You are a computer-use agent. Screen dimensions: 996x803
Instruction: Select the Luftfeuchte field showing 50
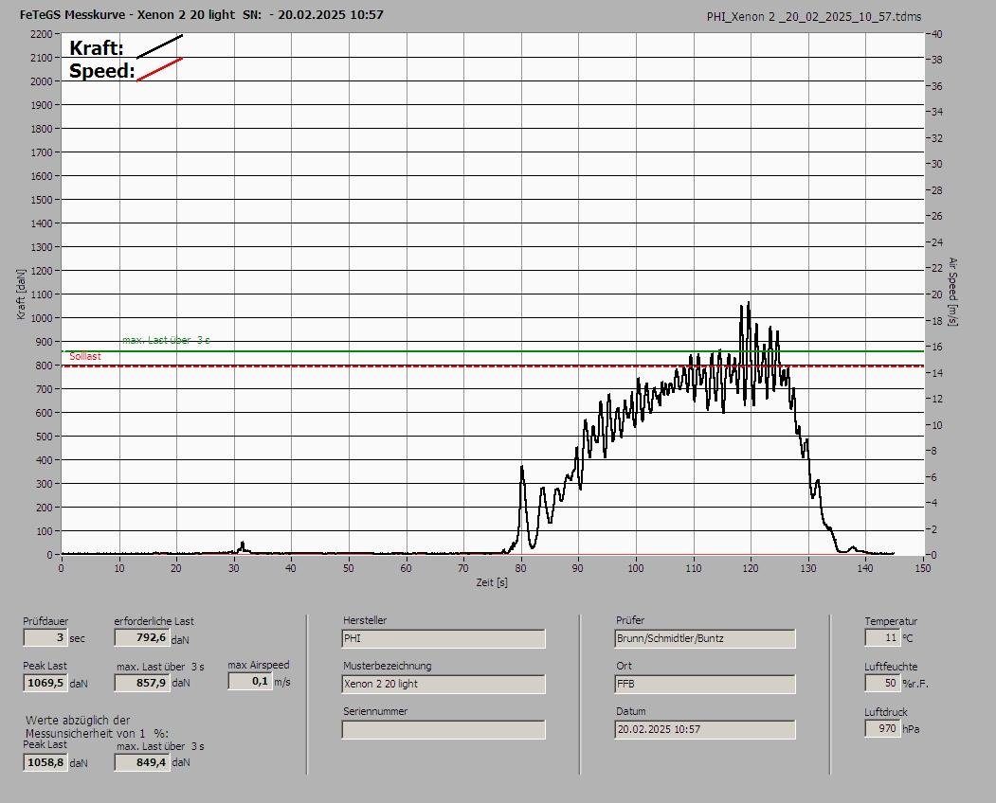coord(882,683)
